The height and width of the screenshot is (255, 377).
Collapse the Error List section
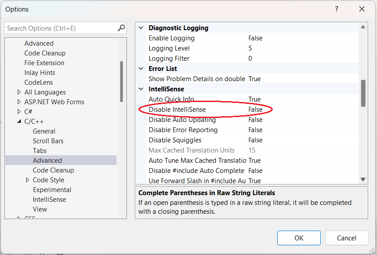tap(141, 69)
